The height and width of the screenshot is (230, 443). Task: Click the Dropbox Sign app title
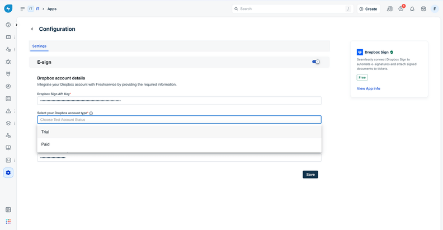point(376,52)
